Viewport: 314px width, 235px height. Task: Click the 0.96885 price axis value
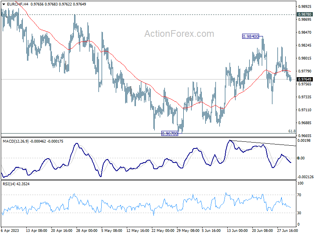(305, 123)
